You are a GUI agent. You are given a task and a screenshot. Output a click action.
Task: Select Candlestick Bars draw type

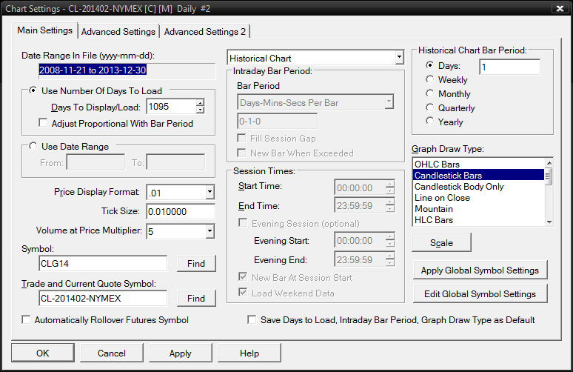(478, 175)
